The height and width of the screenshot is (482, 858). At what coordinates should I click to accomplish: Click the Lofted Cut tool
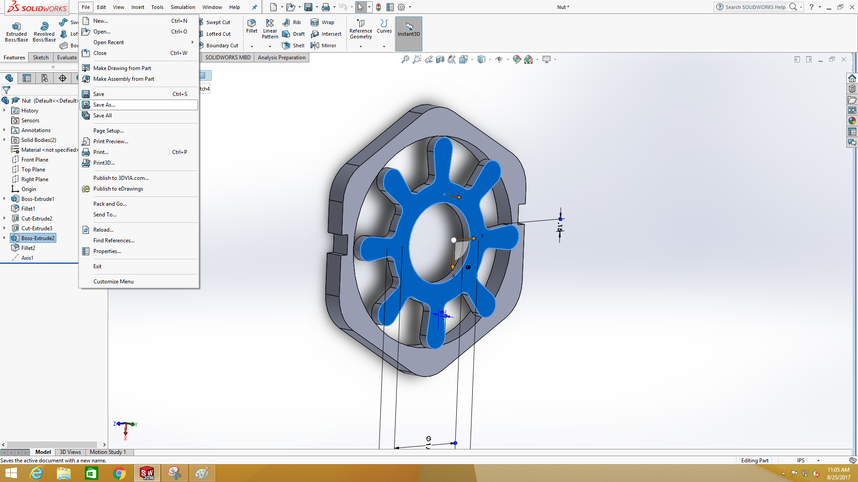(x=215, y=34)
